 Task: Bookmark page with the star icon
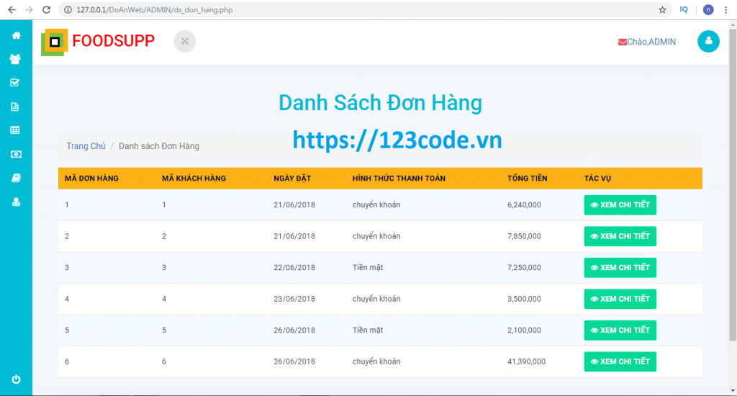pyautogui.click(x=662, y=10)
